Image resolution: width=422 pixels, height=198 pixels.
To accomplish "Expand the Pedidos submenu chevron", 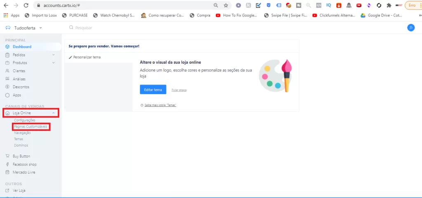I will pyautogui.click(x=54, y=55).
